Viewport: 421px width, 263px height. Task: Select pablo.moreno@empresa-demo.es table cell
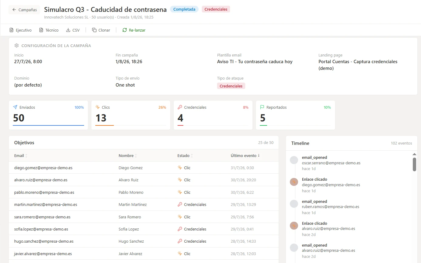[x=44, y=192]
